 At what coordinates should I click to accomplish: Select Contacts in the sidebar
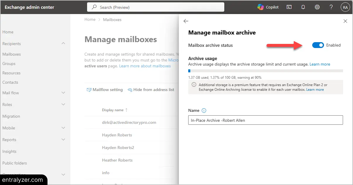10,82
